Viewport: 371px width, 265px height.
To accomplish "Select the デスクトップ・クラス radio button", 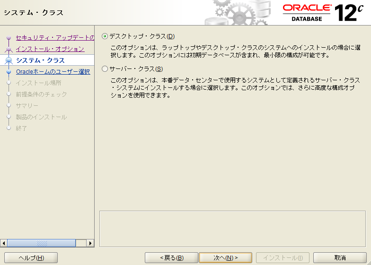I will 105,36.
